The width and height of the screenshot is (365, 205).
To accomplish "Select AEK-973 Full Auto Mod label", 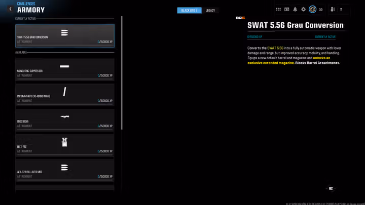I will [x=29, y=172].
